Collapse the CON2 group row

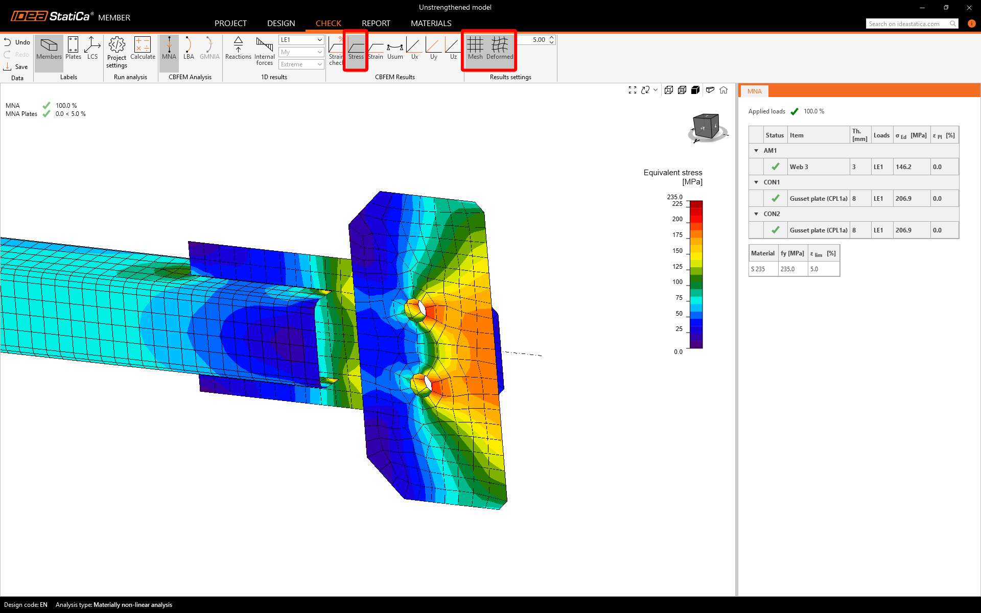point(756,214)
